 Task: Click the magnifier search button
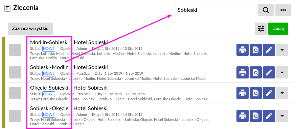[266, 10]
